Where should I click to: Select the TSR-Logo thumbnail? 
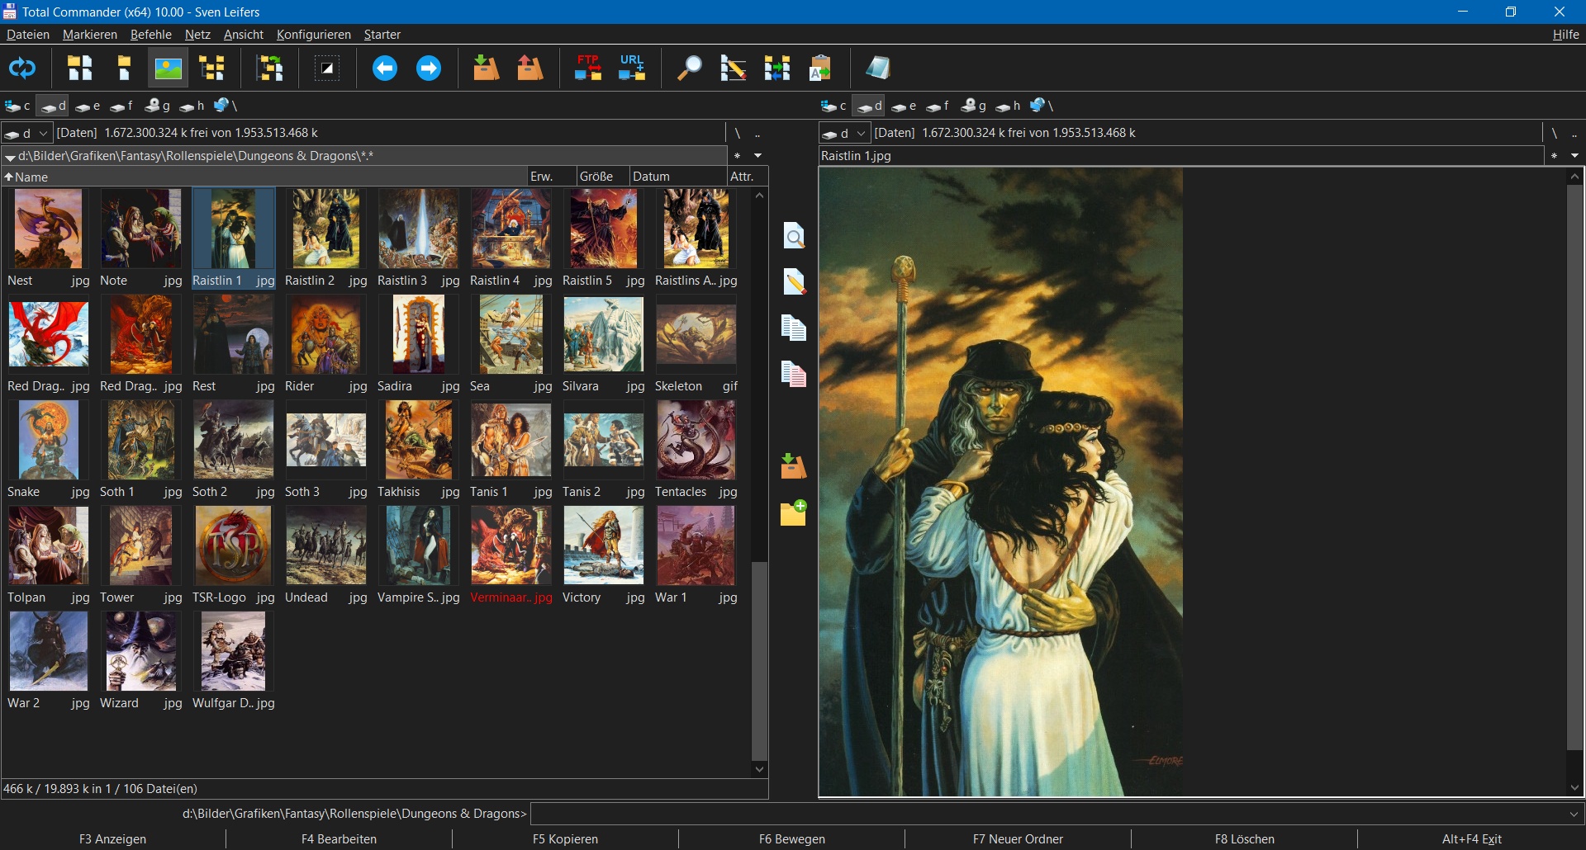tap(234, 555)
